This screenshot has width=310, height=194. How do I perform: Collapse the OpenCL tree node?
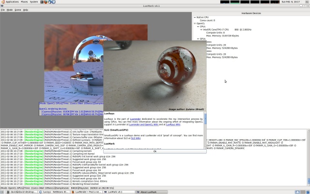click(194, 23)
